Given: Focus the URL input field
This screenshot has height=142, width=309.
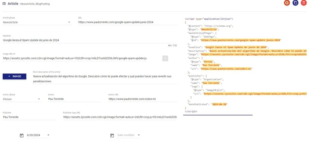Looking at the screenshot, I should pos(127,22).
